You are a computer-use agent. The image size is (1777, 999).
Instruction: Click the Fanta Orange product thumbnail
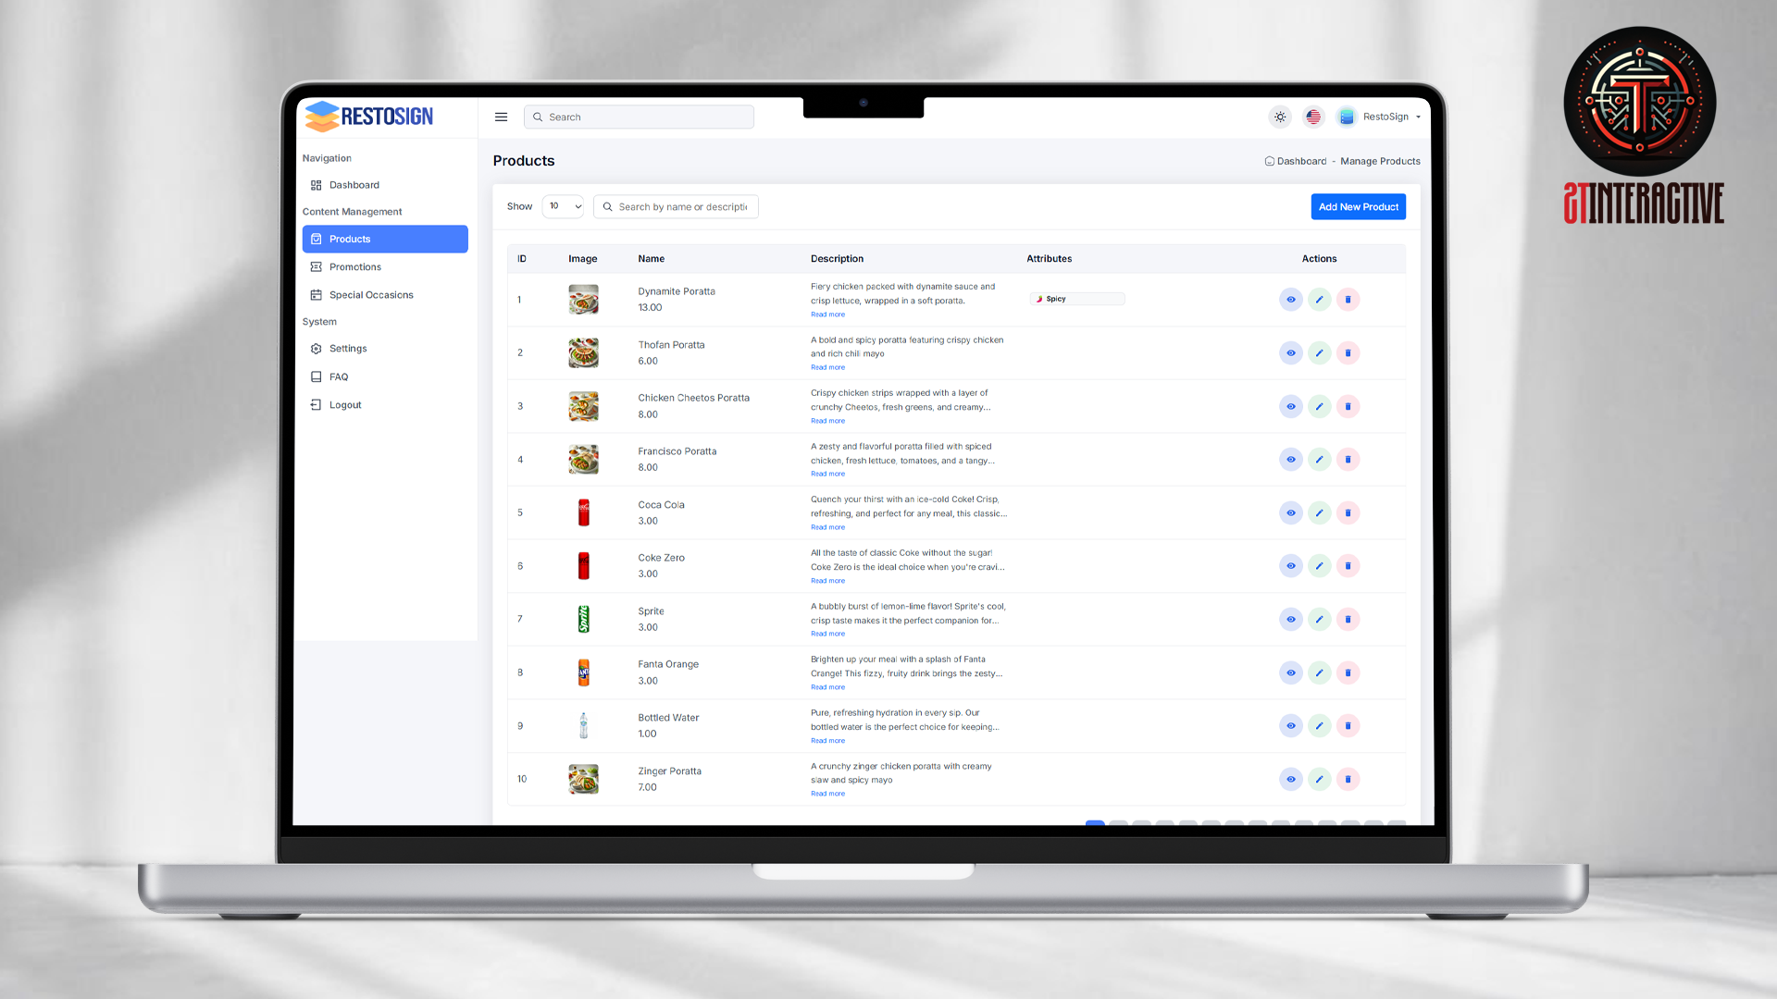tap(583, 672)
